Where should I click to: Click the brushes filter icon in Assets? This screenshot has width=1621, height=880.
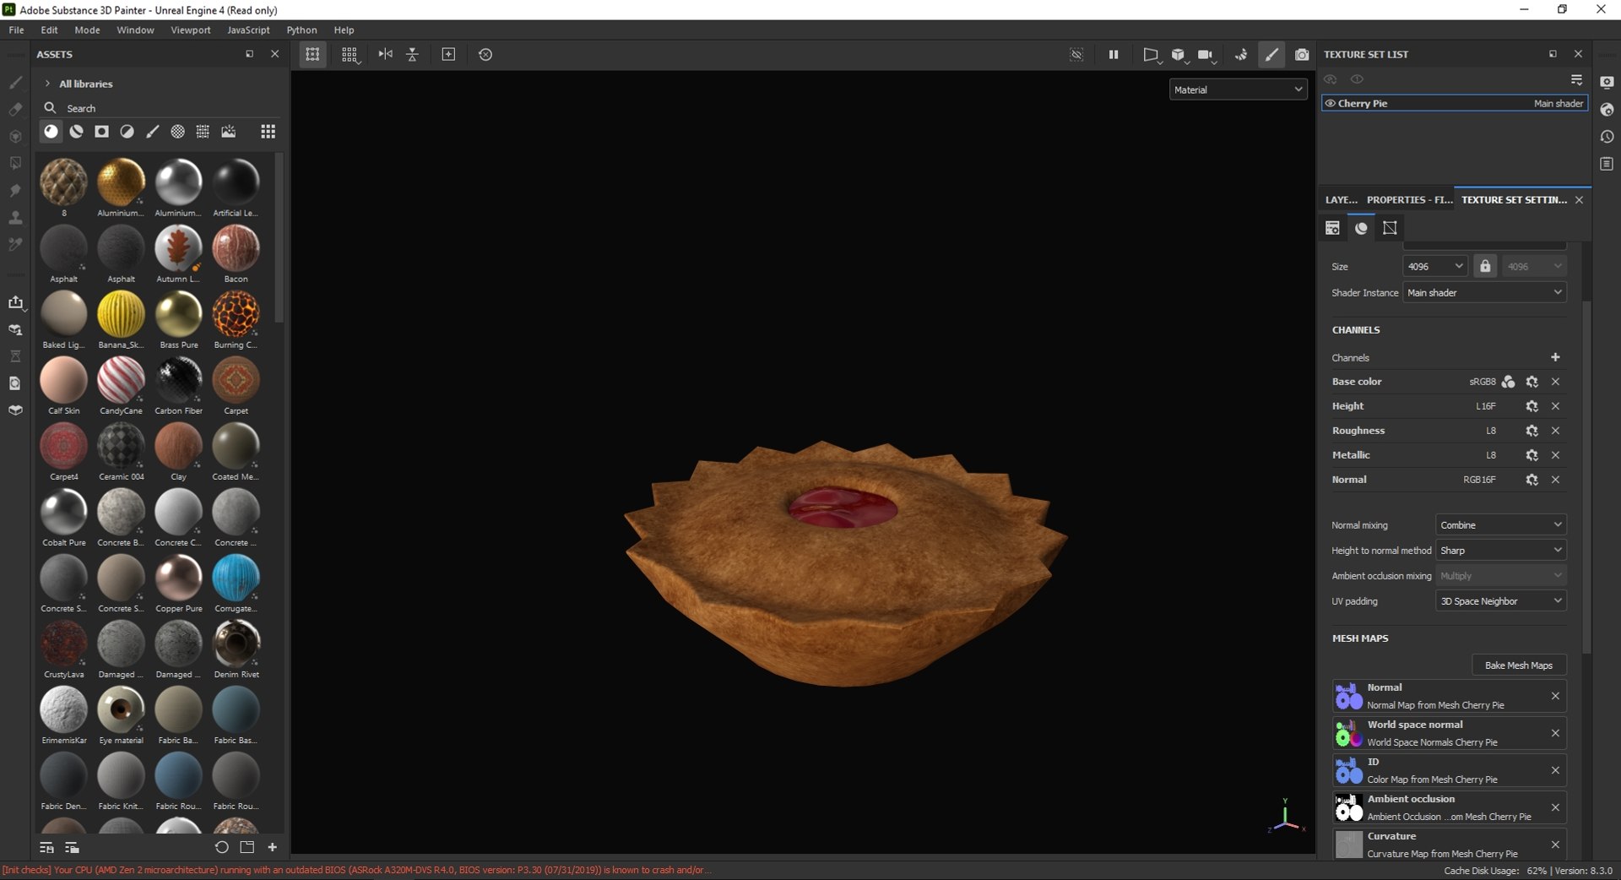coord(153,132)
